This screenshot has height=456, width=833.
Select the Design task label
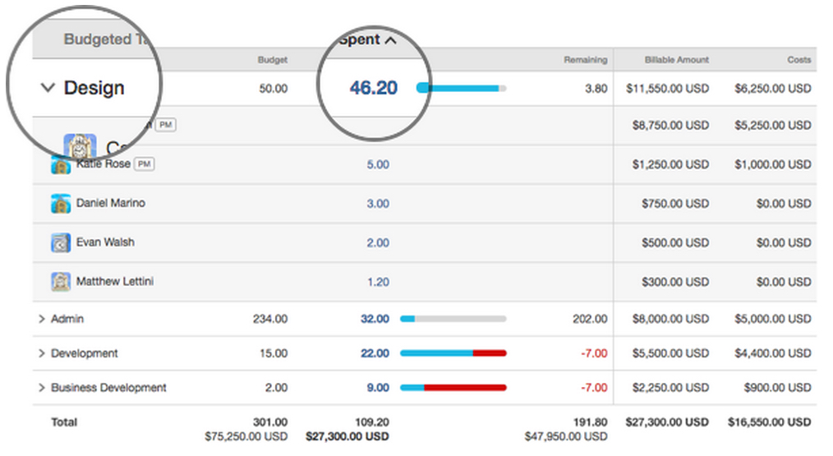point(94,88)
